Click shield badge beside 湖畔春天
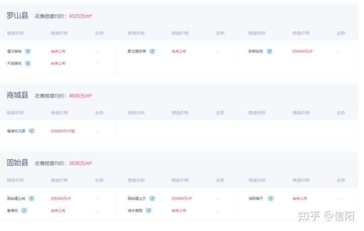Screen dimensions: 364x231 click(270, 199)
